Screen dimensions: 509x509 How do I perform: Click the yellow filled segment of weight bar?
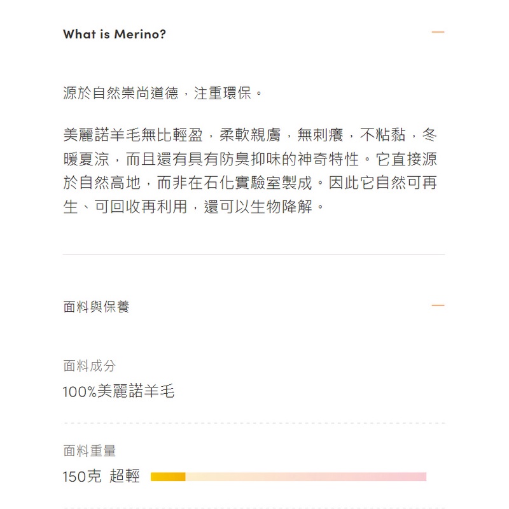click(168, 477)
